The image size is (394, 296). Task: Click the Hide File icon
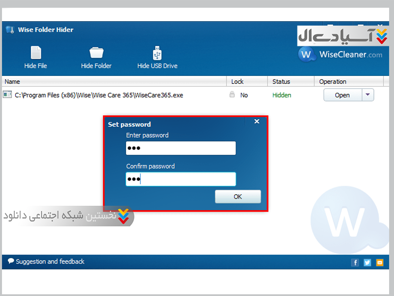point(35,53)
